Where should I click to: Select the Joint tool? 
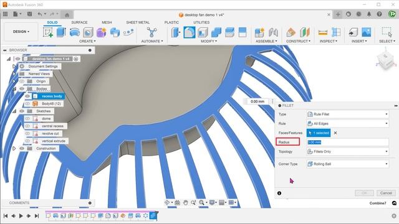point(273,32)
